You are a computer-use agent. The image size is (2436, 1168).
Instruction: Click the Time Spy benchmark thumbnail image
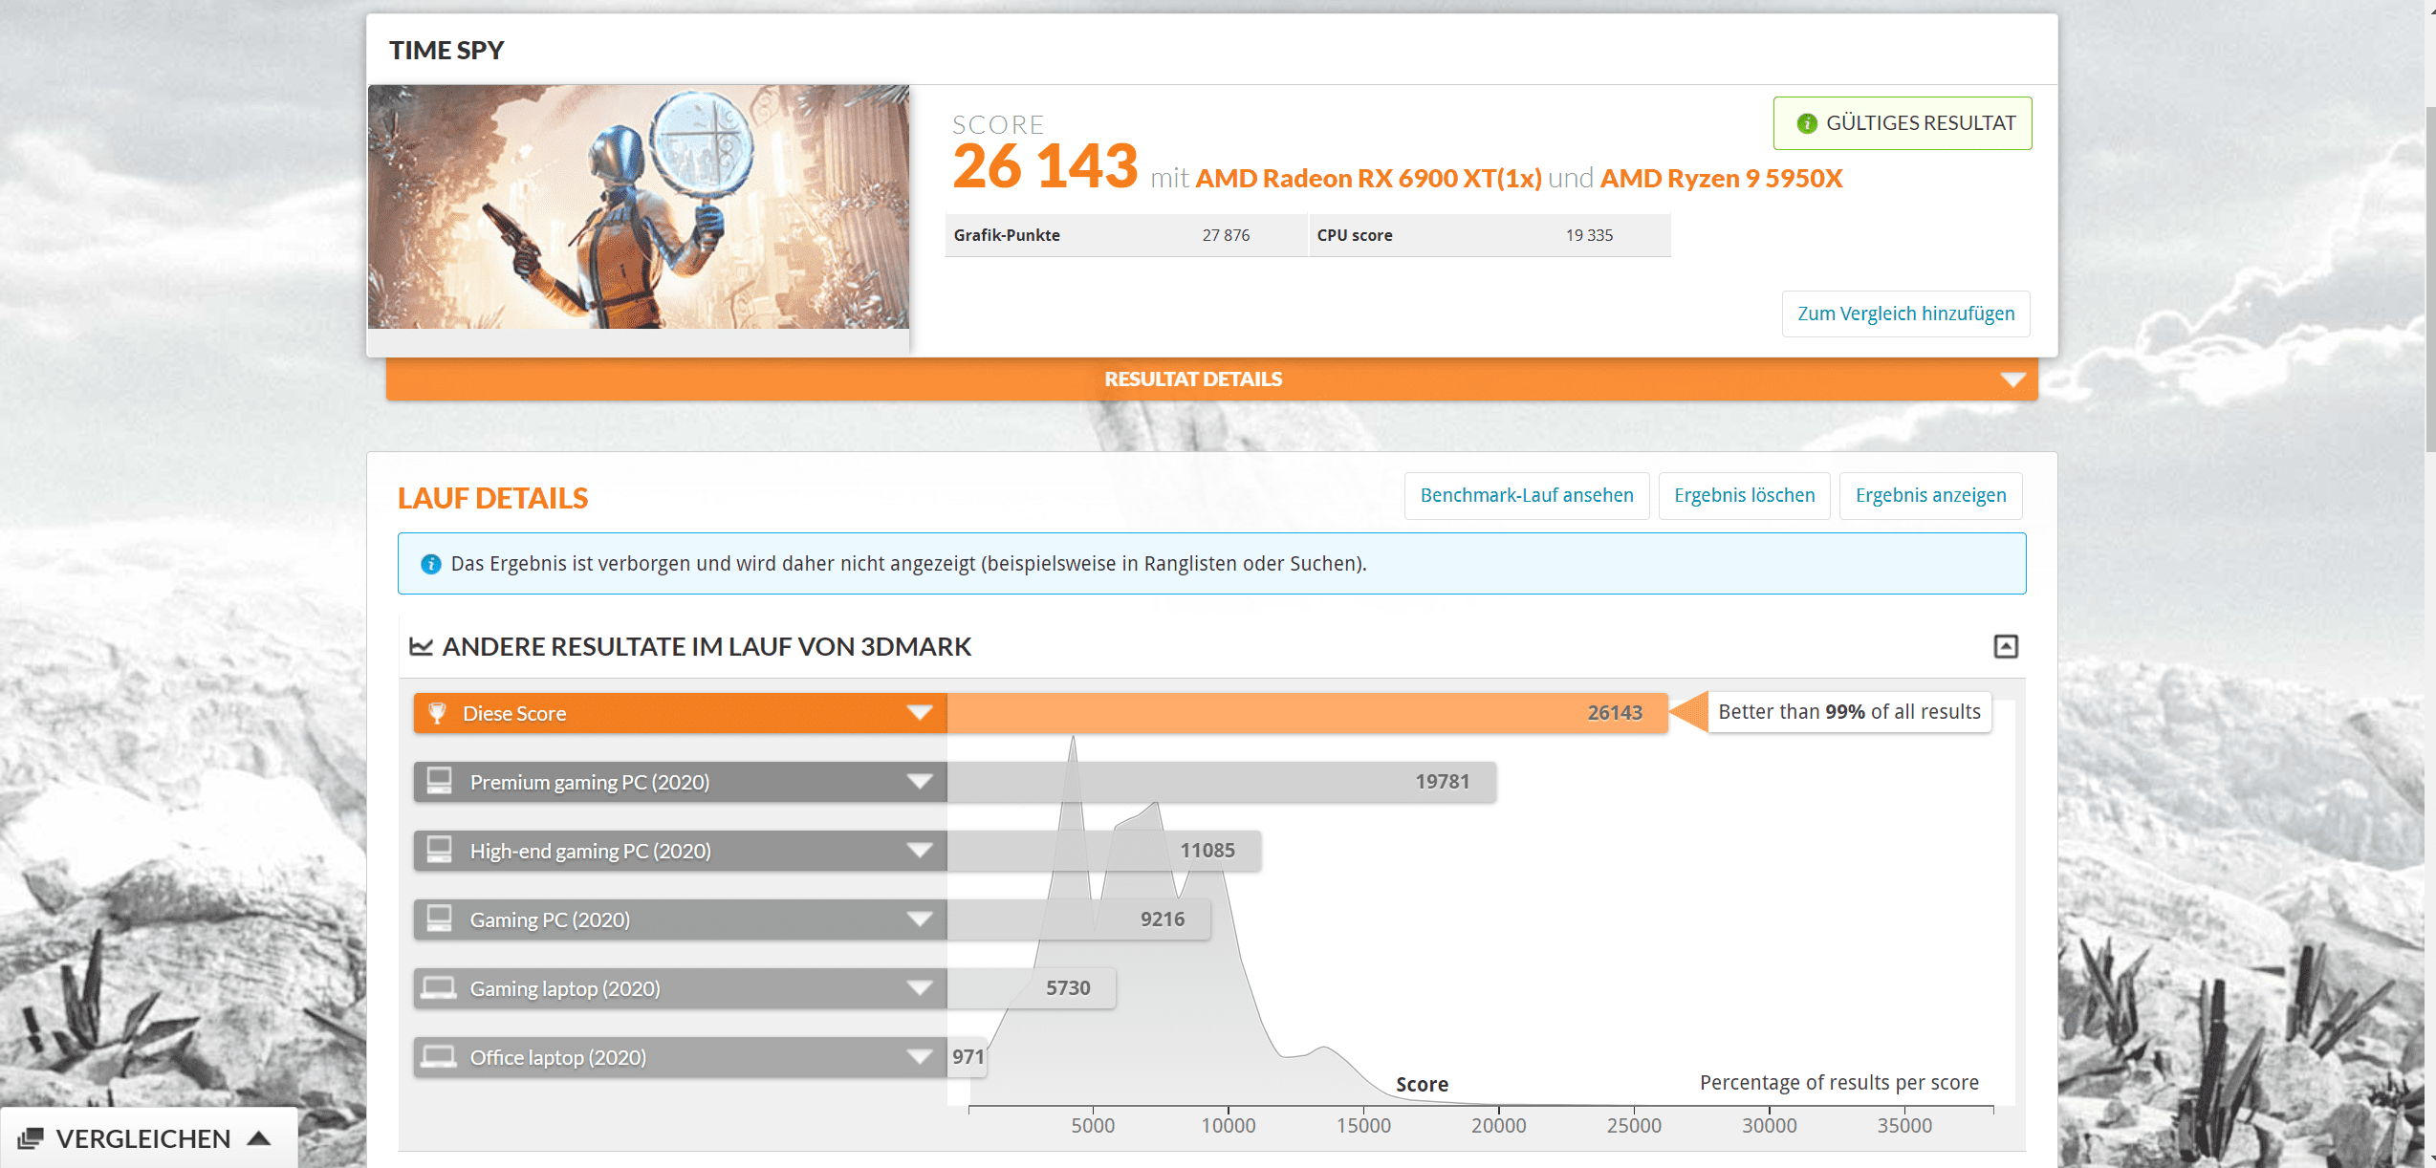(x=639, y=206)
